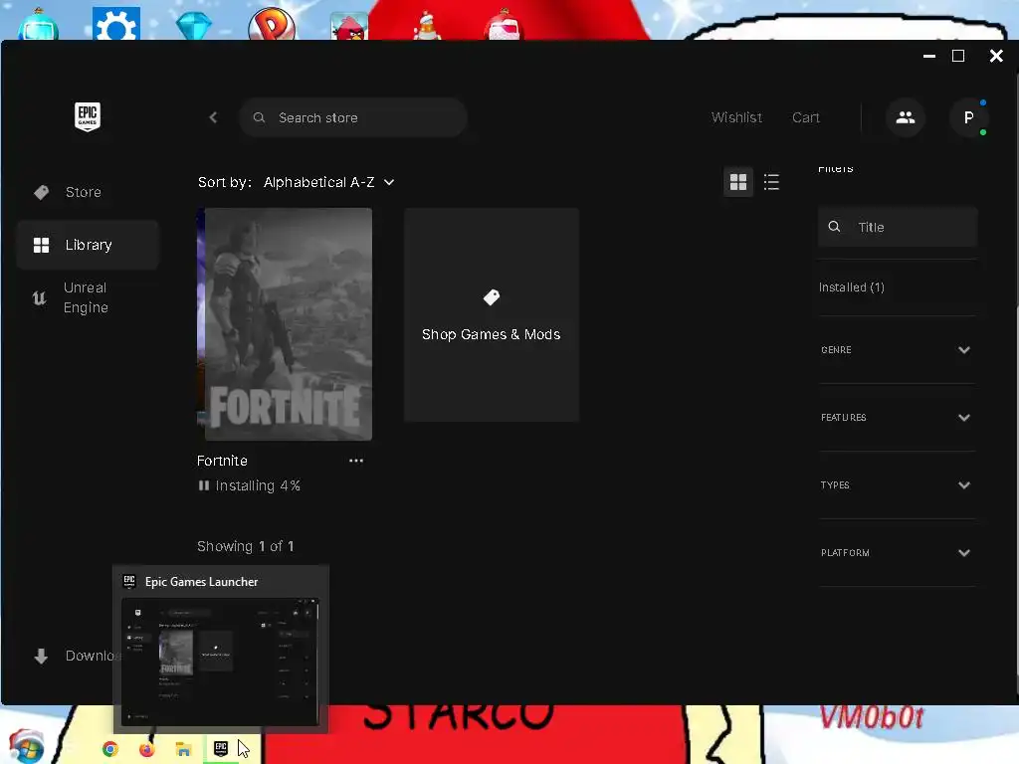Image resolution: width=1019 pixels, height=764 pixels.
Task: Click the Installing 4% status text
Action: click(258, 485)
